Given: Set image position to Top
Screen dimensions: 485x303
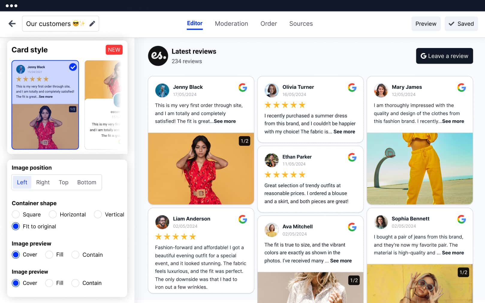Looking at the screenshot, I should (64, 182).
